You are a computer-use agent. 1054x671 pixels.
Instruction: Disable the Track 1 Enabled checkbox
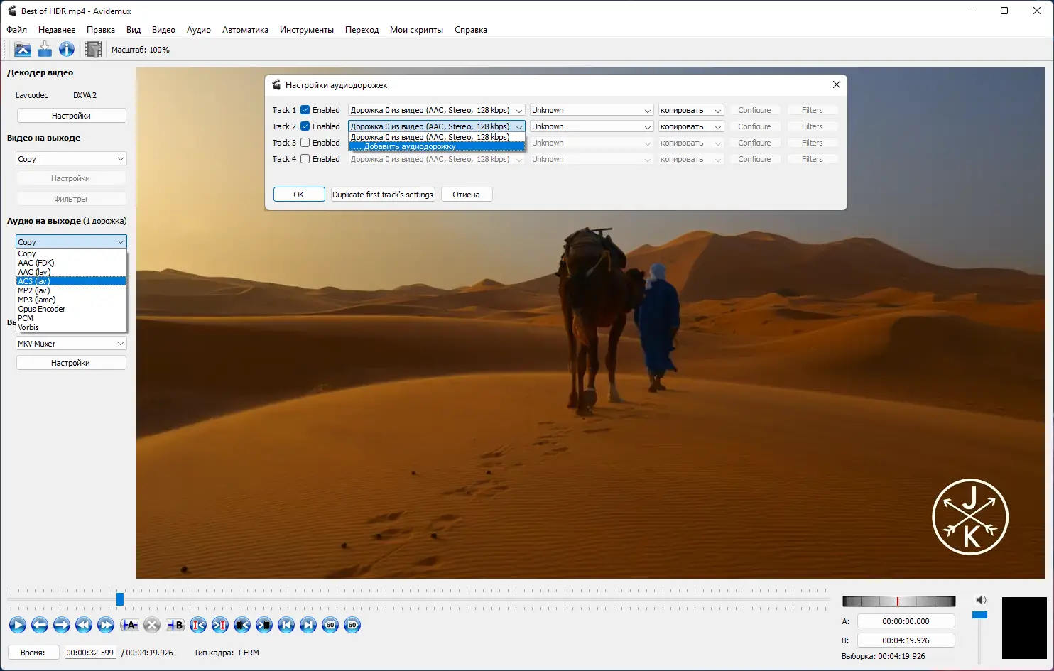(x=305, y=110)
